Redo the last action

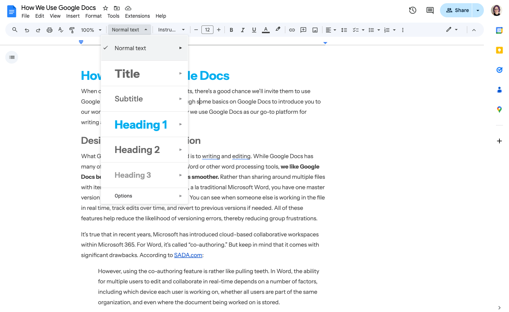(x=38, y=30)
